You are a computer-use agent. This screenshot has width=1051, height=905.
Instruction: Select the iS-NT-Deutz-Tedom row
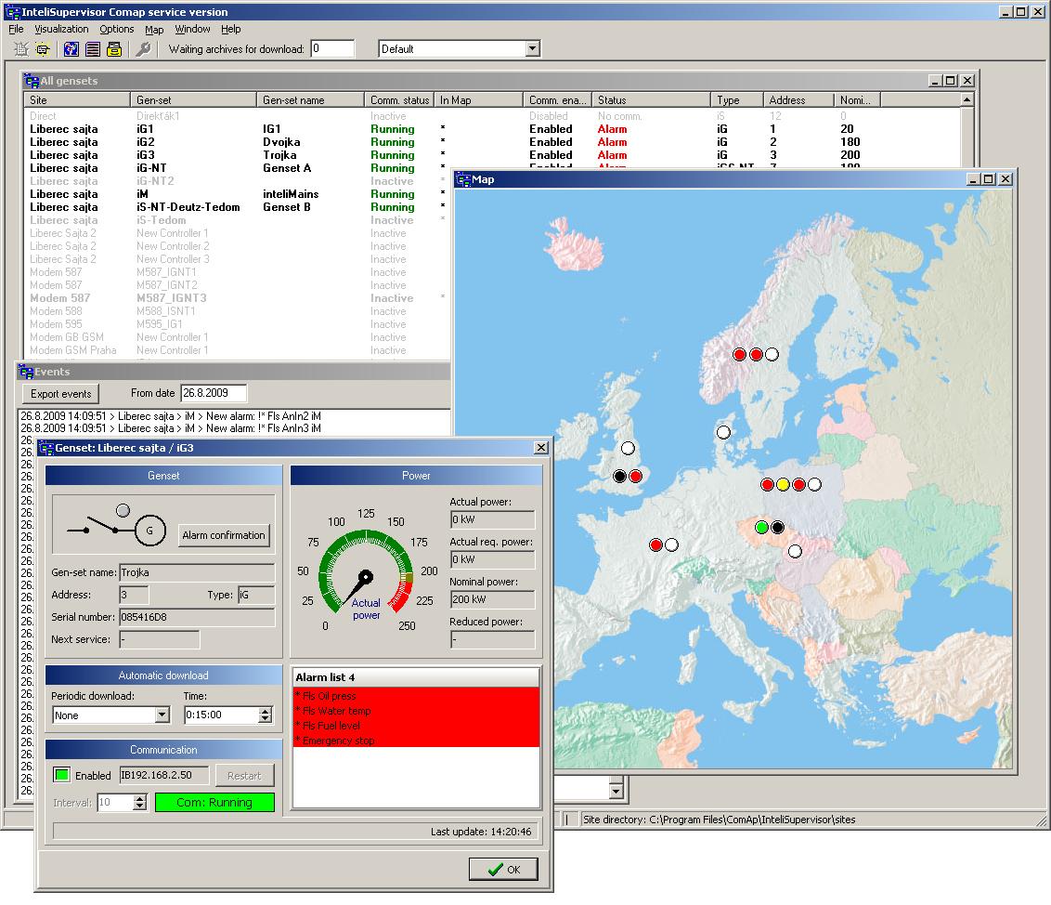tap(238, 207)
